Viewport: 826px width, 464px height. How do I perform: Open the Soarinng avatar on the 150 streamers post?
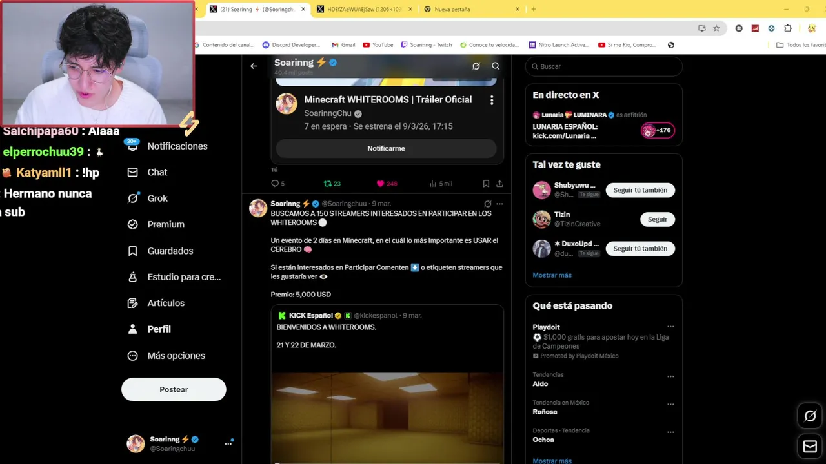(x=258, y=208)
